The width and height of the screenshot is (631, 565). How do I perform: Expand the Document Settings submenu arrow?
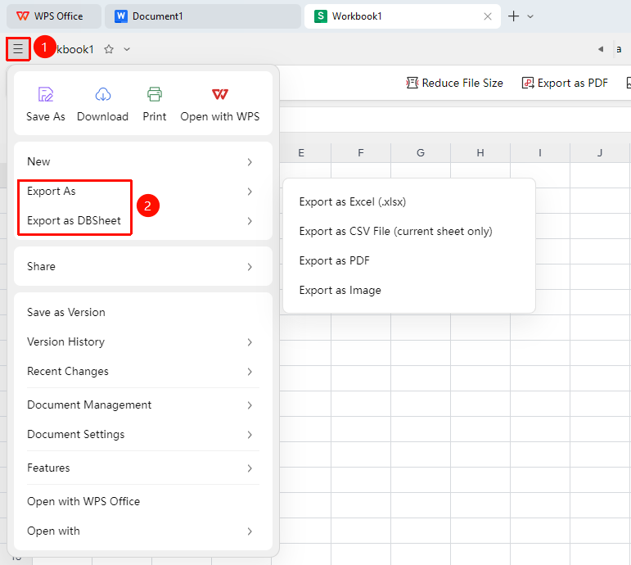tap(250, 435)
